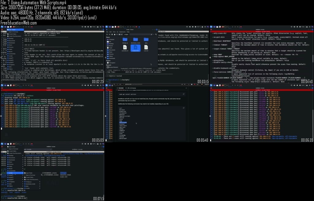Open the Bookmarks menu in the 00:03:15 file manager
This screenshot has height=201, width=314.
coord(123,32)
